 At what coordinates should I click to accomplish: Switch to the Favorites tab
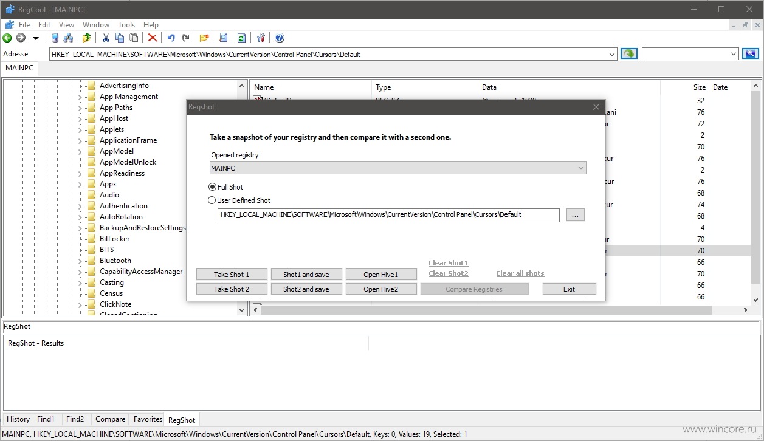[148, 419]
